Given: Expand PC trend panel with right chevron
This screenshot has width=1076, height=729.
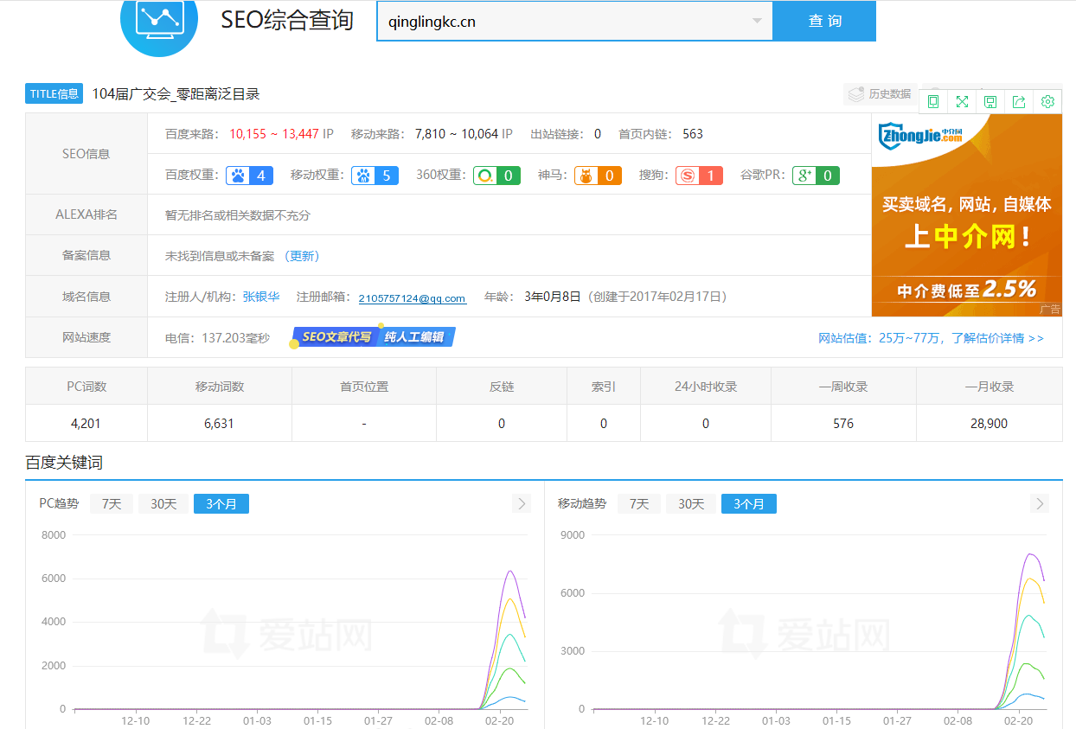Looking at the screenshot, I should pyautogui.click(x=522, y=503).
